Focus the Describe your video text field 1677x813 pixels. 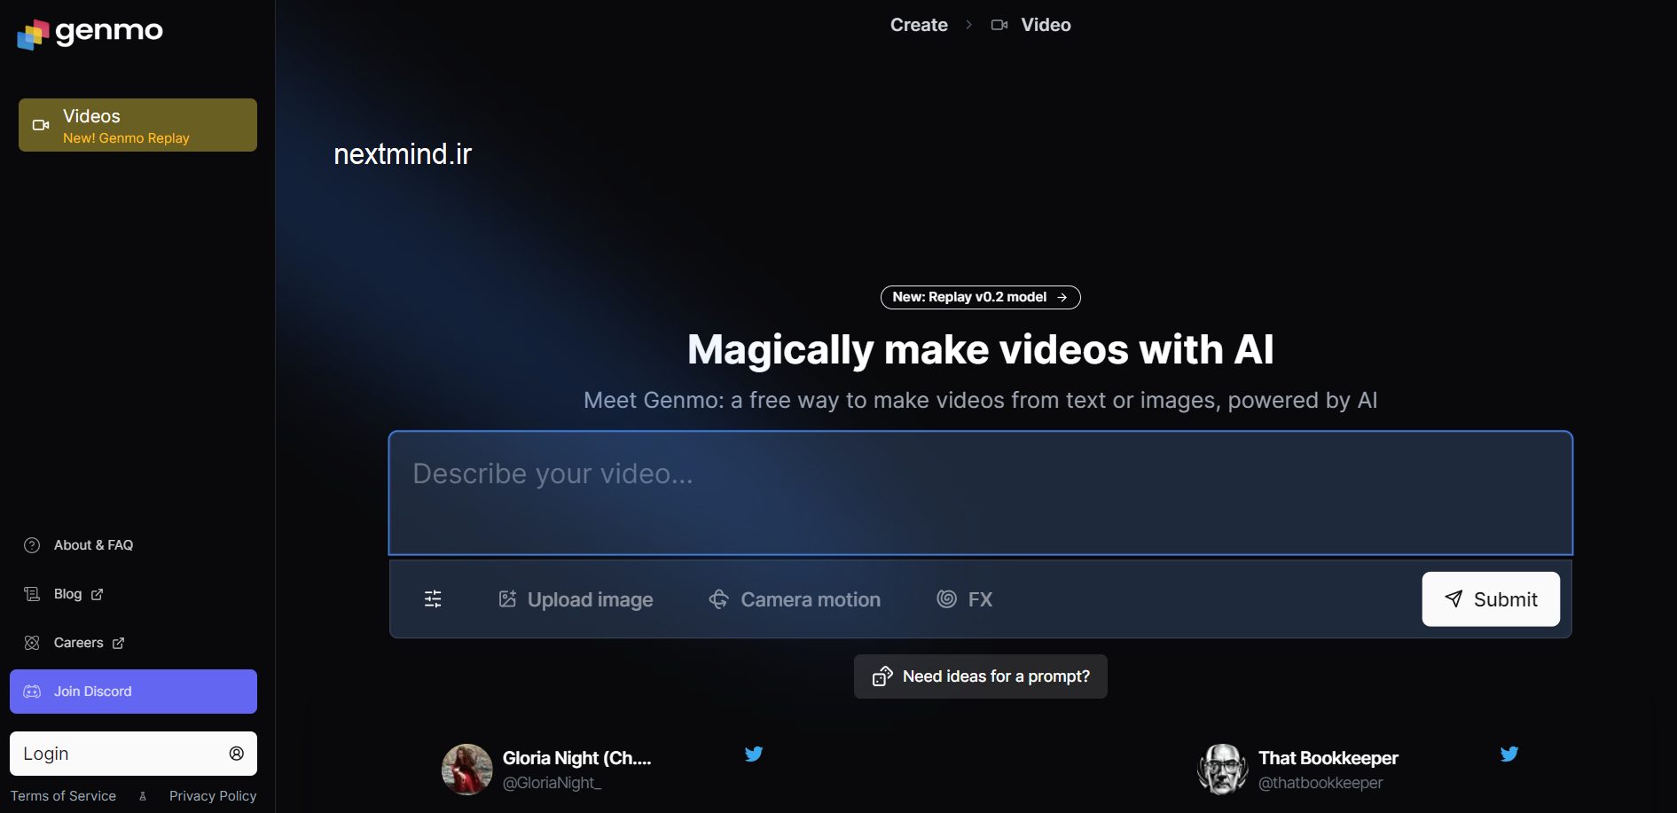980,493
